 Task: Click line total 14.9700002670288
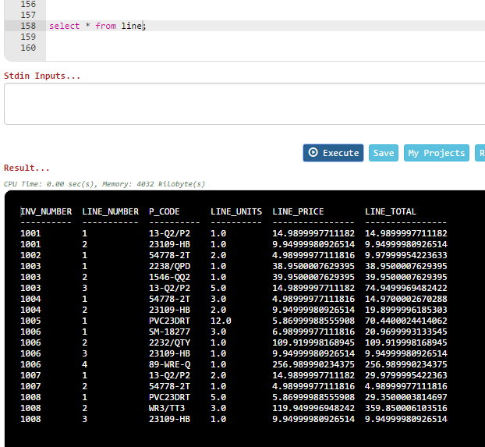406,299
